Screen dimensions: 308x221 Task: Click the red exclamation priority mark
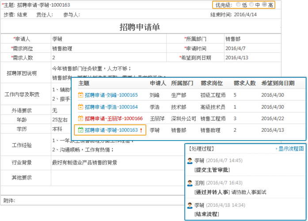(141, 130)
